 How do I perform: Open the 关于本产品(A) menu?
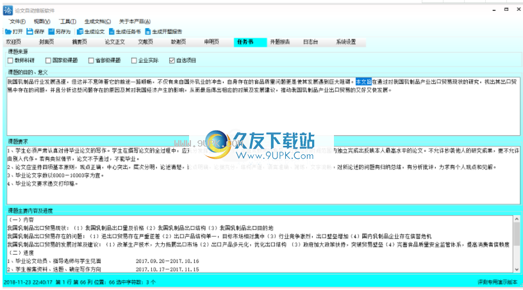tap(135, 21)
